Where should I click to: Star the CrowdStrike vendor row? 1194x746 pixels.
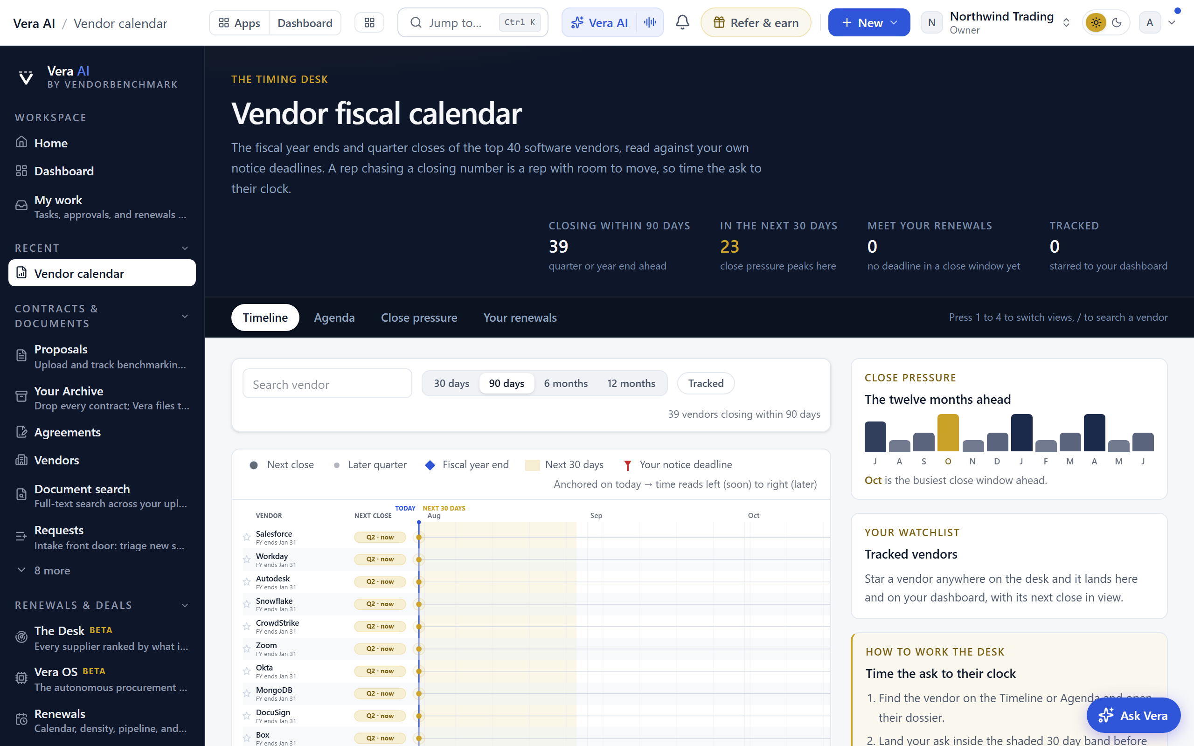247,627
